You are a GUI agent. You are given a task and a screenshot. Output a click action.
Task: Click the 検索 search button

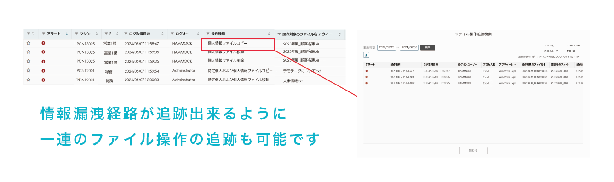click(x=427, y=47)
